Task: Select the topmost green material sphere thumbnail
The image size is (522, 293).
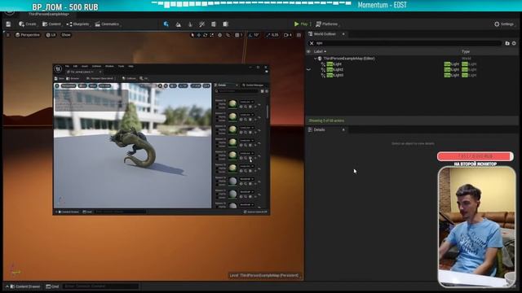Action: pos(232,104)
